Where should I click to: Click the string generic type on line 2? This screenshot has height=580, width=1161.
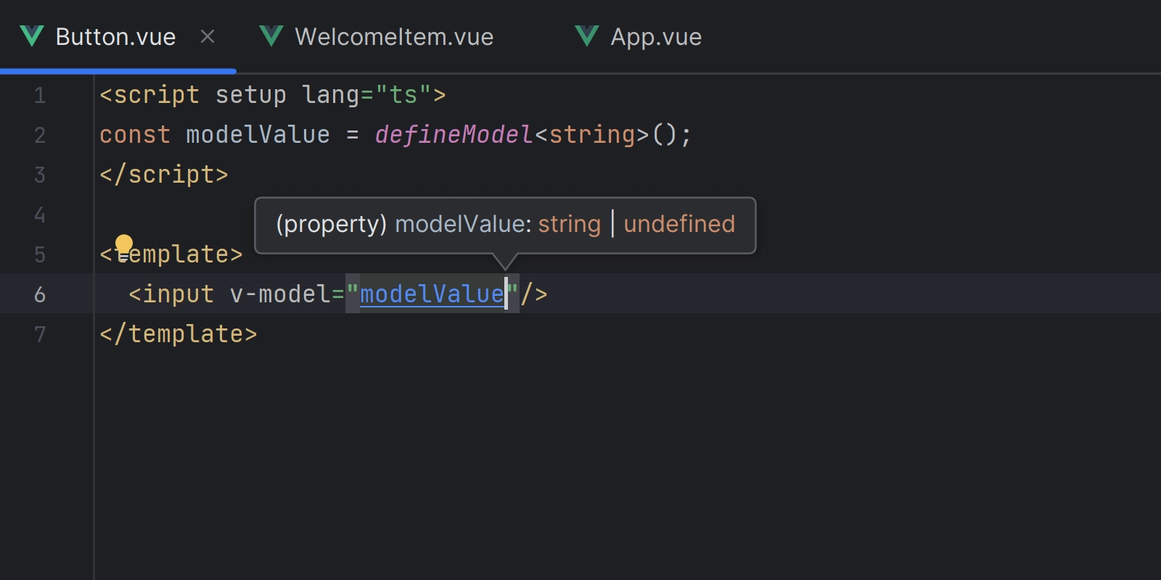pos(592,134)
